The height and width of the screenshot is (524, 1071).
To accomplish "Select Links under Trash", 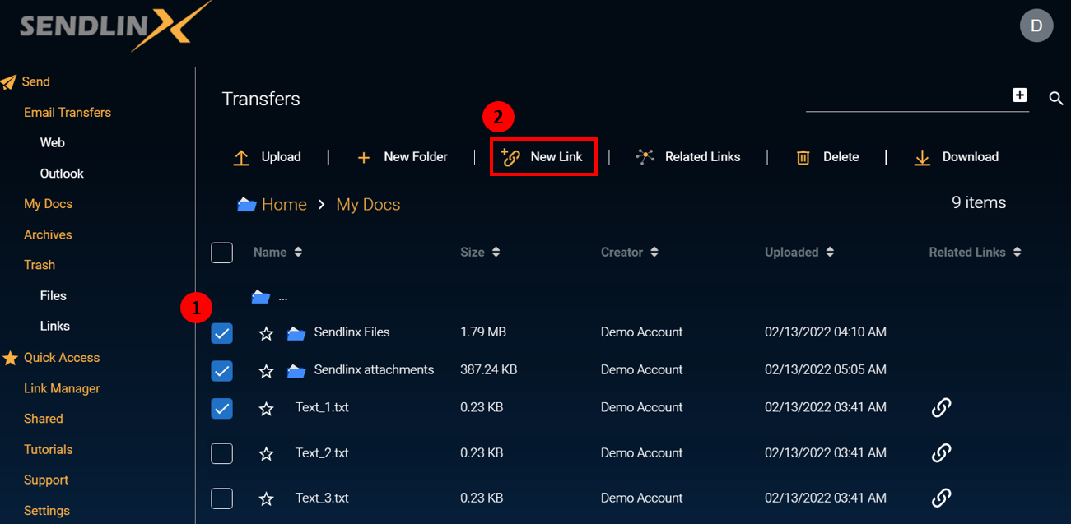I will tap(55, 327).
